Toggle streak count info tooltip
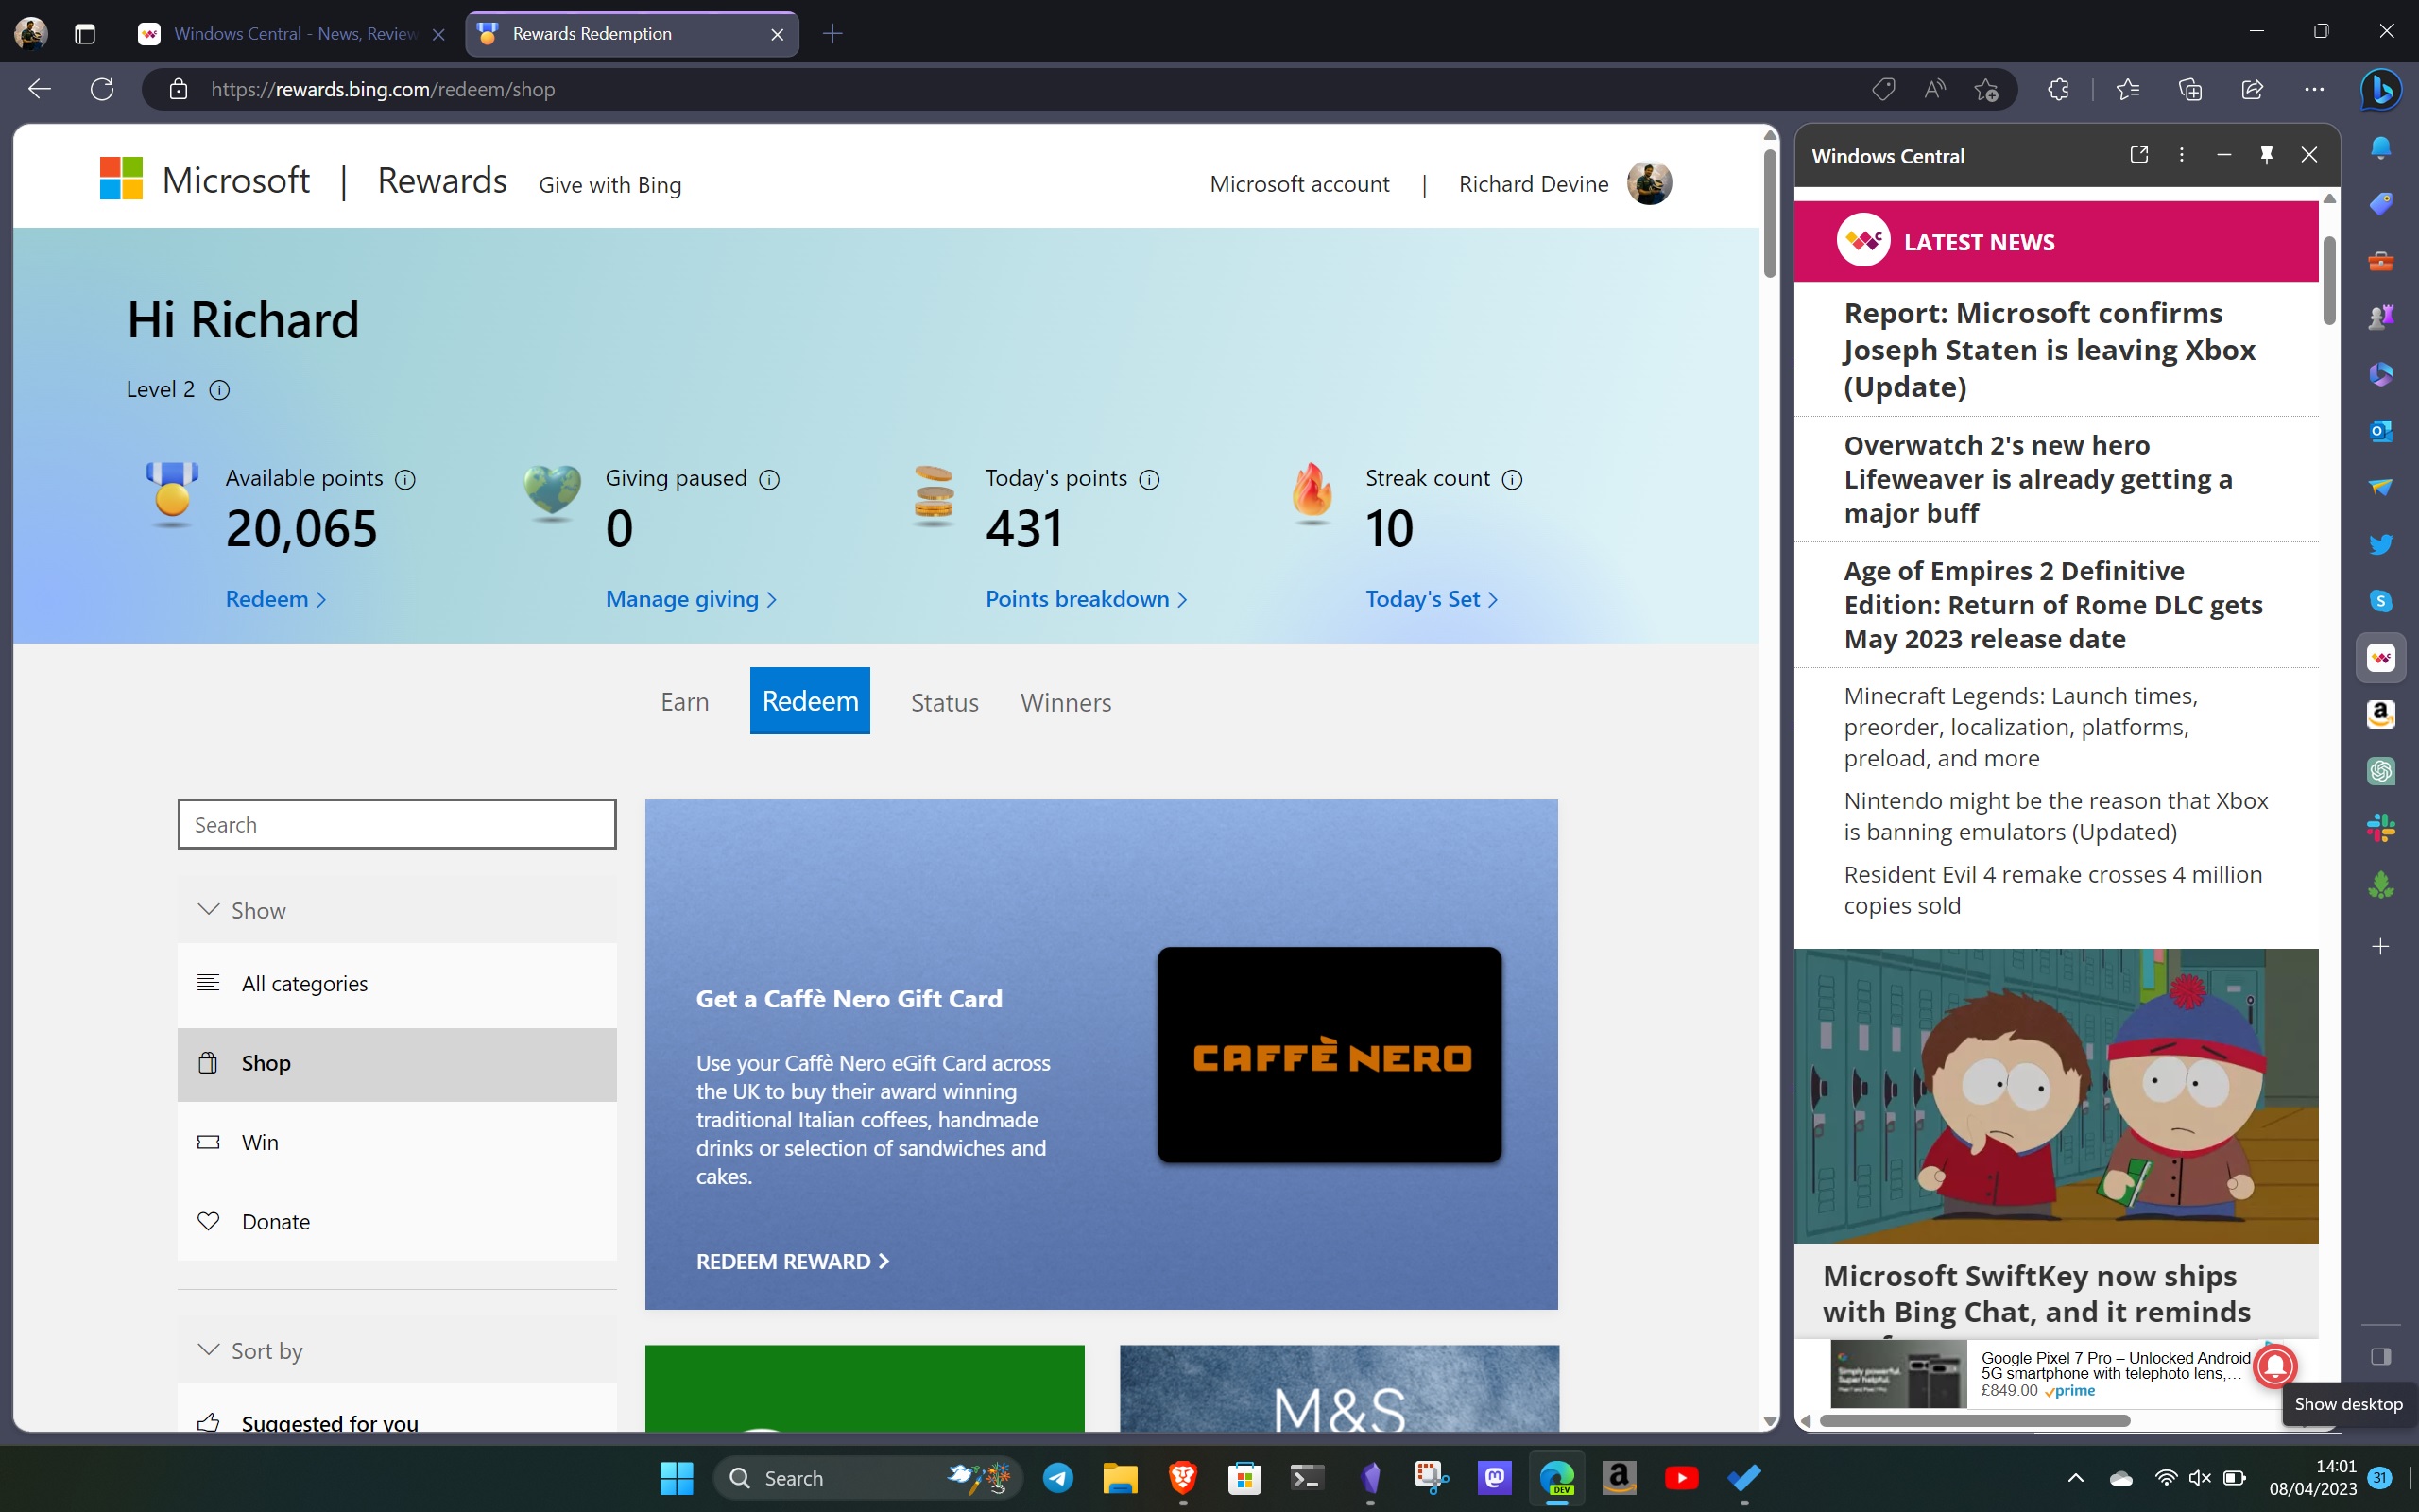Image resolution: width=2419 pixels, height=1512 pixels. coord(1512,477)
